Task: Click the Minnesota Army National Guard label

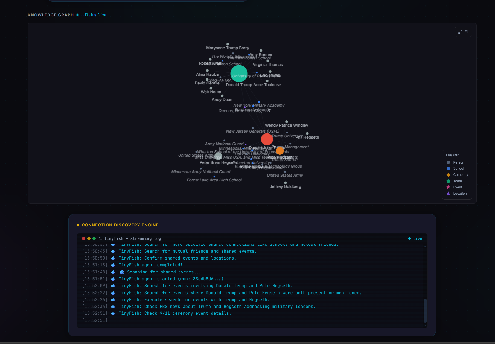Action: 201,172
